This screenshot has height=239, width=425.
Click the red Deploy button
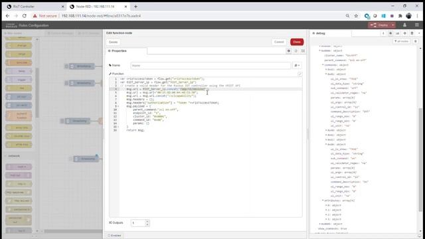(x=379, y=25)
